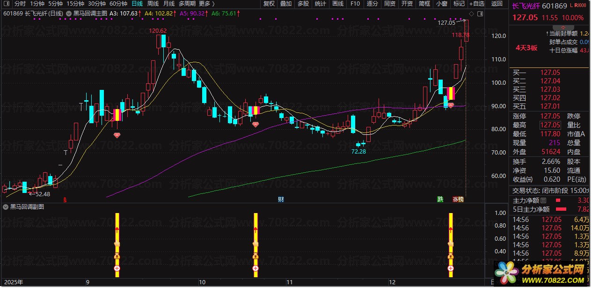Click the 同资 toolbar button

point(390,4)
